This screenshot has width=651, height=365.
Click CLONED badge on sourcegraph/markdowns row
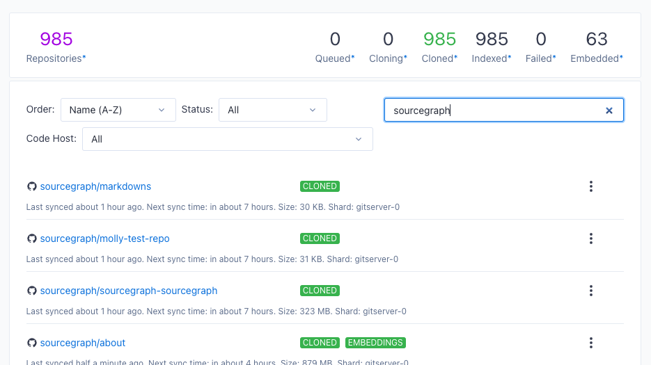(x=320, y=186)
